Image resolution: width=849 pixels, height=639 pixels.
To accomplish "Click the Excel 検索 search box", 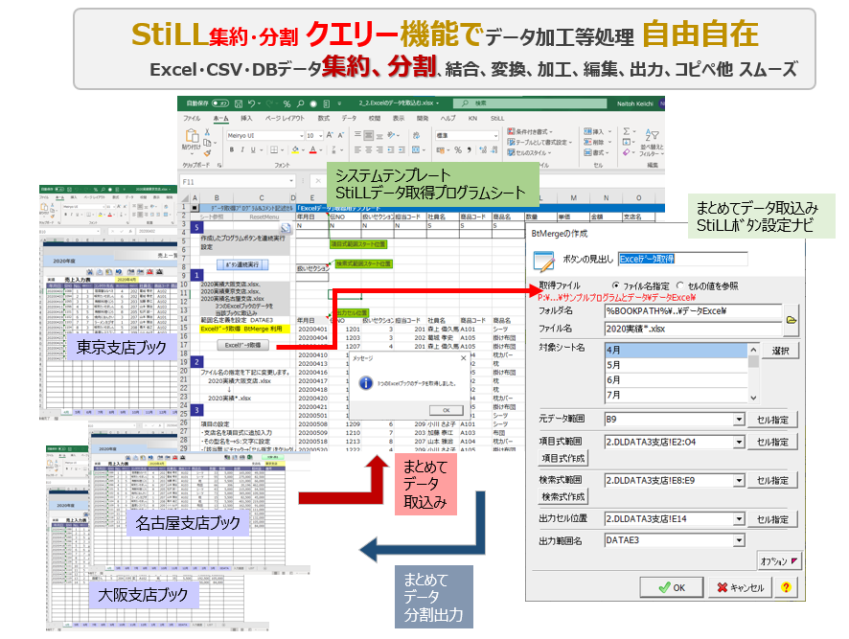I will pyautogui.click(x=530, y=103).
